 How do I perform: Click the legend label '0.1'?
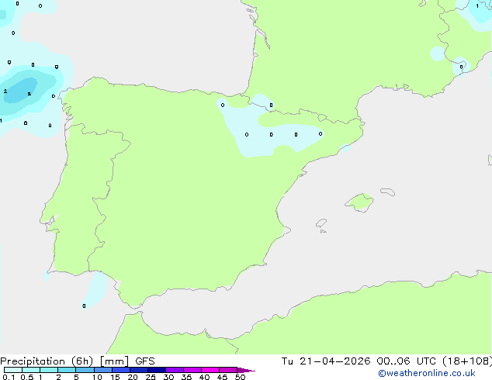tap(9, 377)
